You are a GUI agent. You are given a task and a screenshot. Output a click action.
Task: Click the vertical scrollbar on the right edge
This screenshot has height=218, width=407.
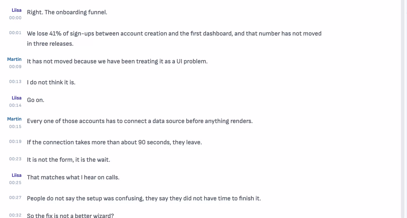click(x=403, y=109)
